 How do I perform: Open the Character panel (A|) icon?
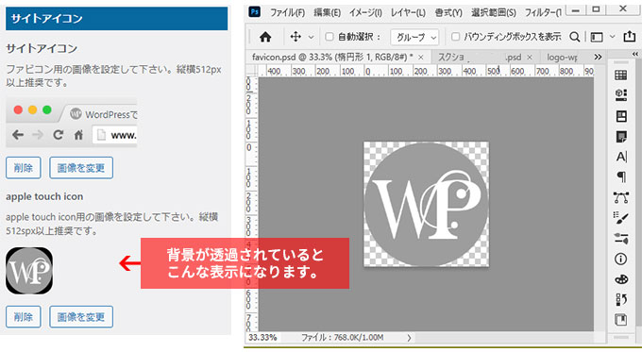pos(621,157)
